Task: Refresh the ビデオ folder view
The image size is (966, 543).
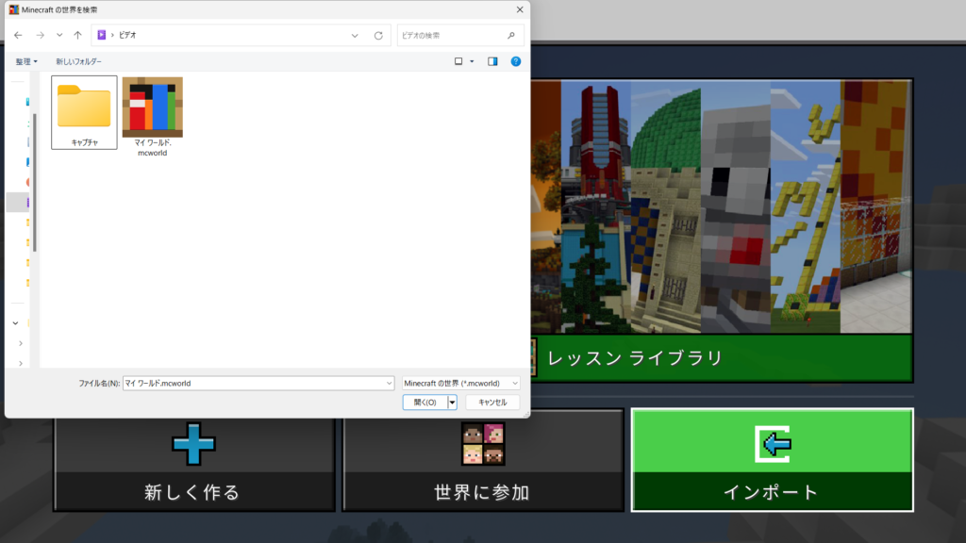Action: (378, 35)
